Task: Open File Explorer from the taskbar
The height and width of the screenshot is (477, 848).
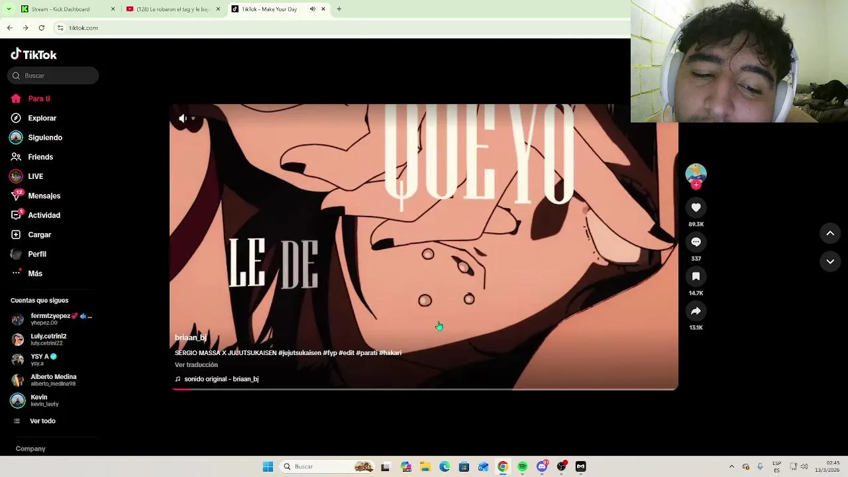Action: click(x=425, y=466)
